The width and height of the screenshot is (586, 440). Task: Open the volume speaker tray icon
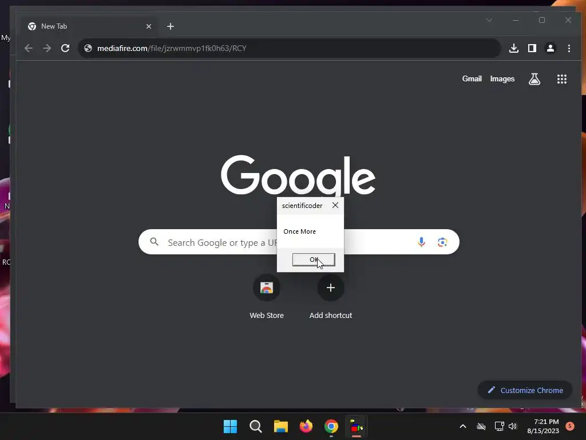[513, 426]
